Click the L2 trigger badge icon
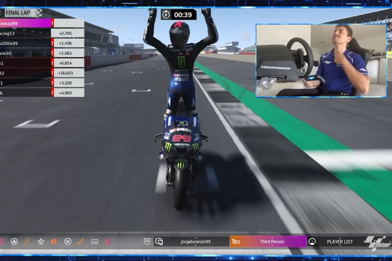 [147, 241]
